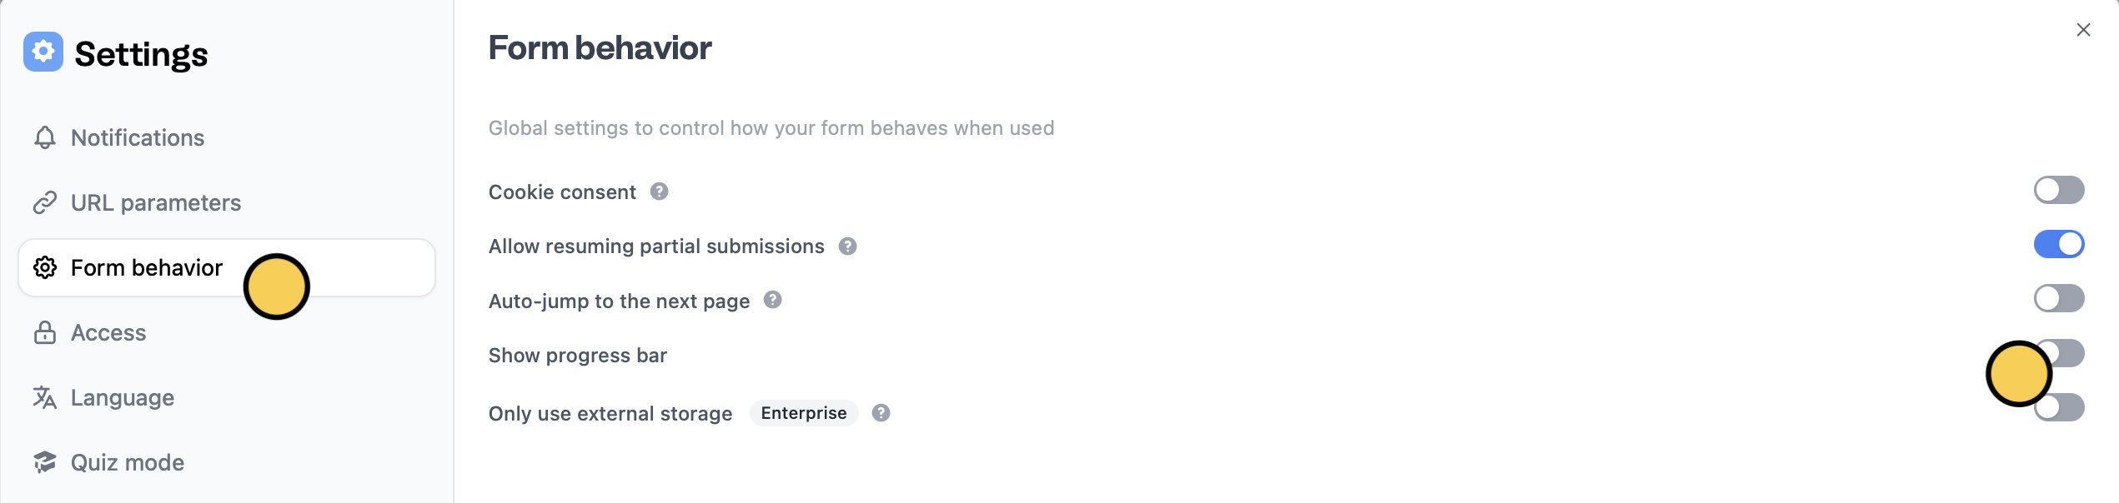Click the blue Settings gear app icon
The width and height of the screenshot is (2119, 503).
click(x=42, y=52)
